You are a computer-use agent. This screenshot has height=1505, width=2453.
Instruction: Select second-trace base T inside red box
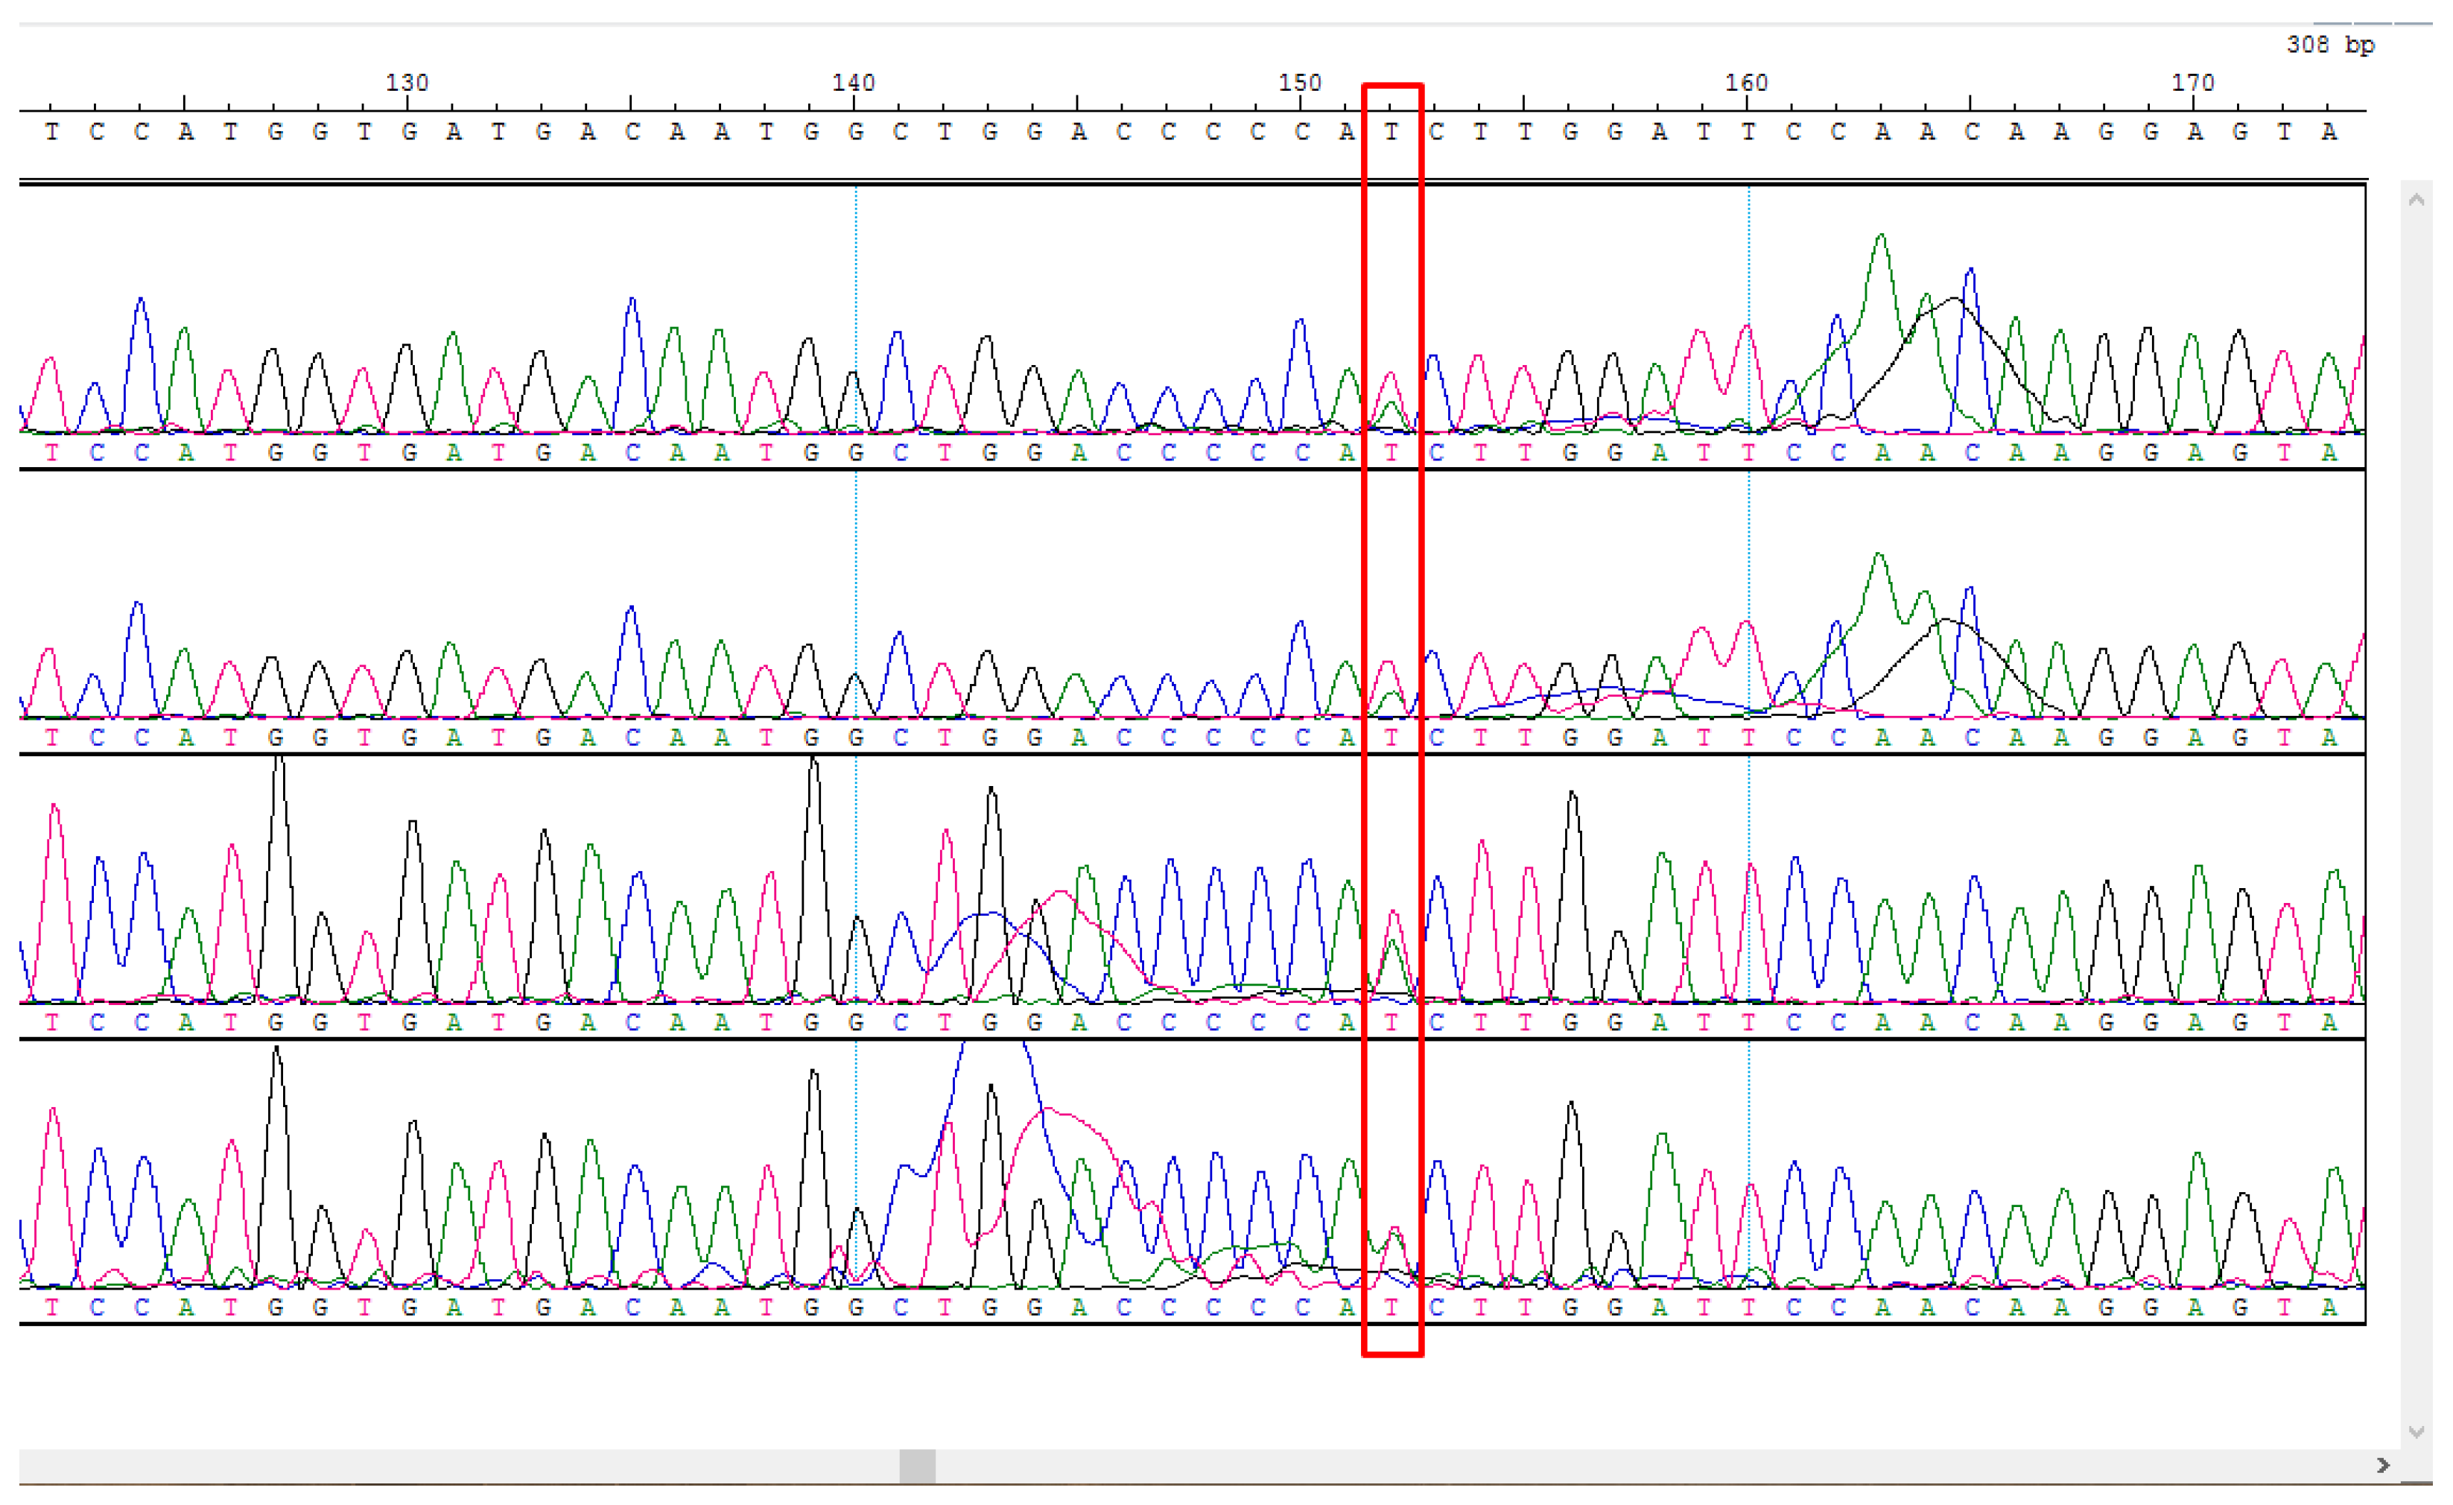pyautogui.click(x=1391, y=738)
